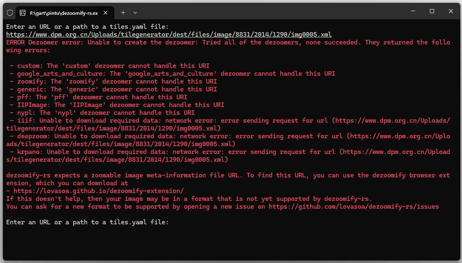Image resolution: width=462 pixels, height=263 pixels.
Task: Click the command prompt icon on the tab
Action: coord(23,13)
